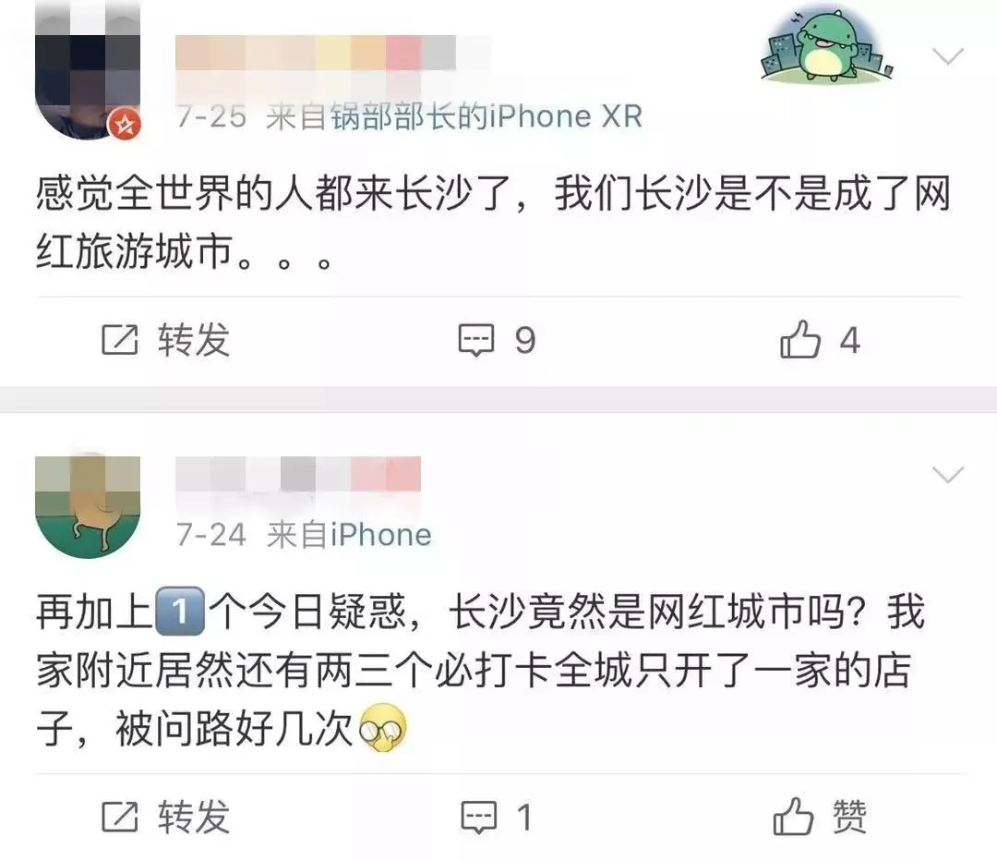The height and width of the screenshot is (861, 997).
Task: Tap second poster's blurred username
Action: 298,474
